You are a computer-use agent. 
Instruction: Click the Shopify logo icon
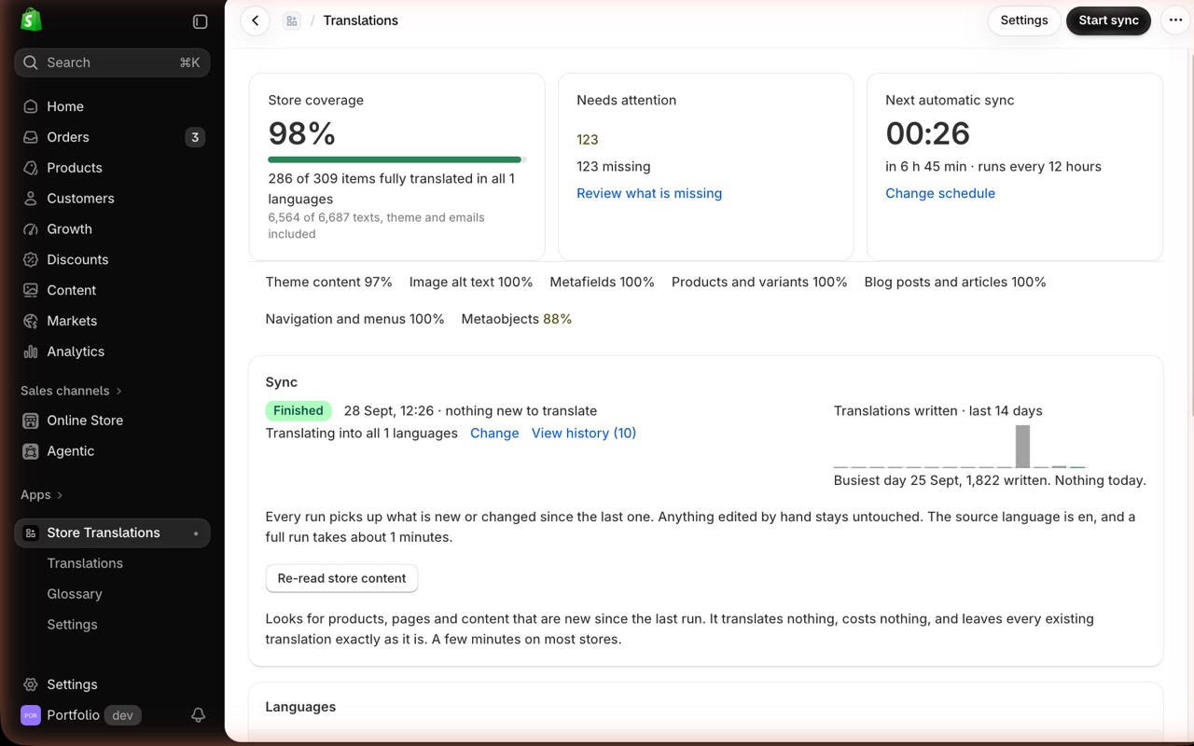[31, 20]
